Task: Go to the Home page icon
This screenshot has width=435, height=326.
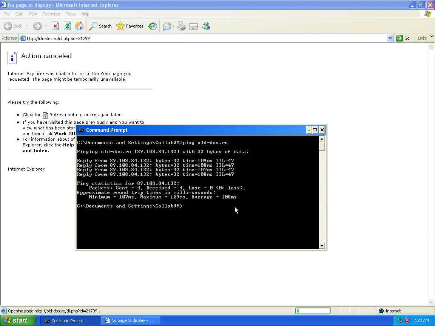Action: (79, 26)
